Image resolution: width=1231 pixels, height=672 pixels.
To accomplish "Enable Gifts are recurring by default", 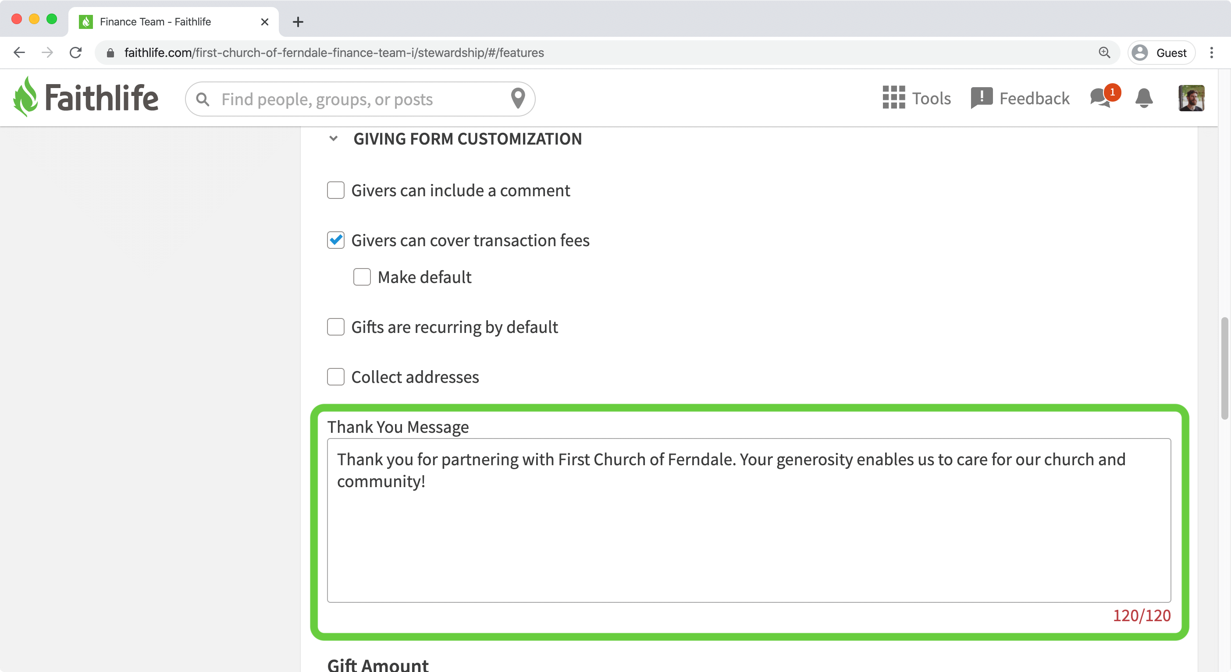I will coord(335,327).
